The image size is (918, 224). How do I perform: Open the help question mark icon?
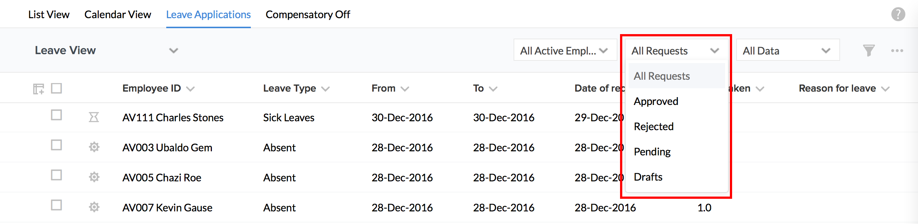click(x=898, y=14)
